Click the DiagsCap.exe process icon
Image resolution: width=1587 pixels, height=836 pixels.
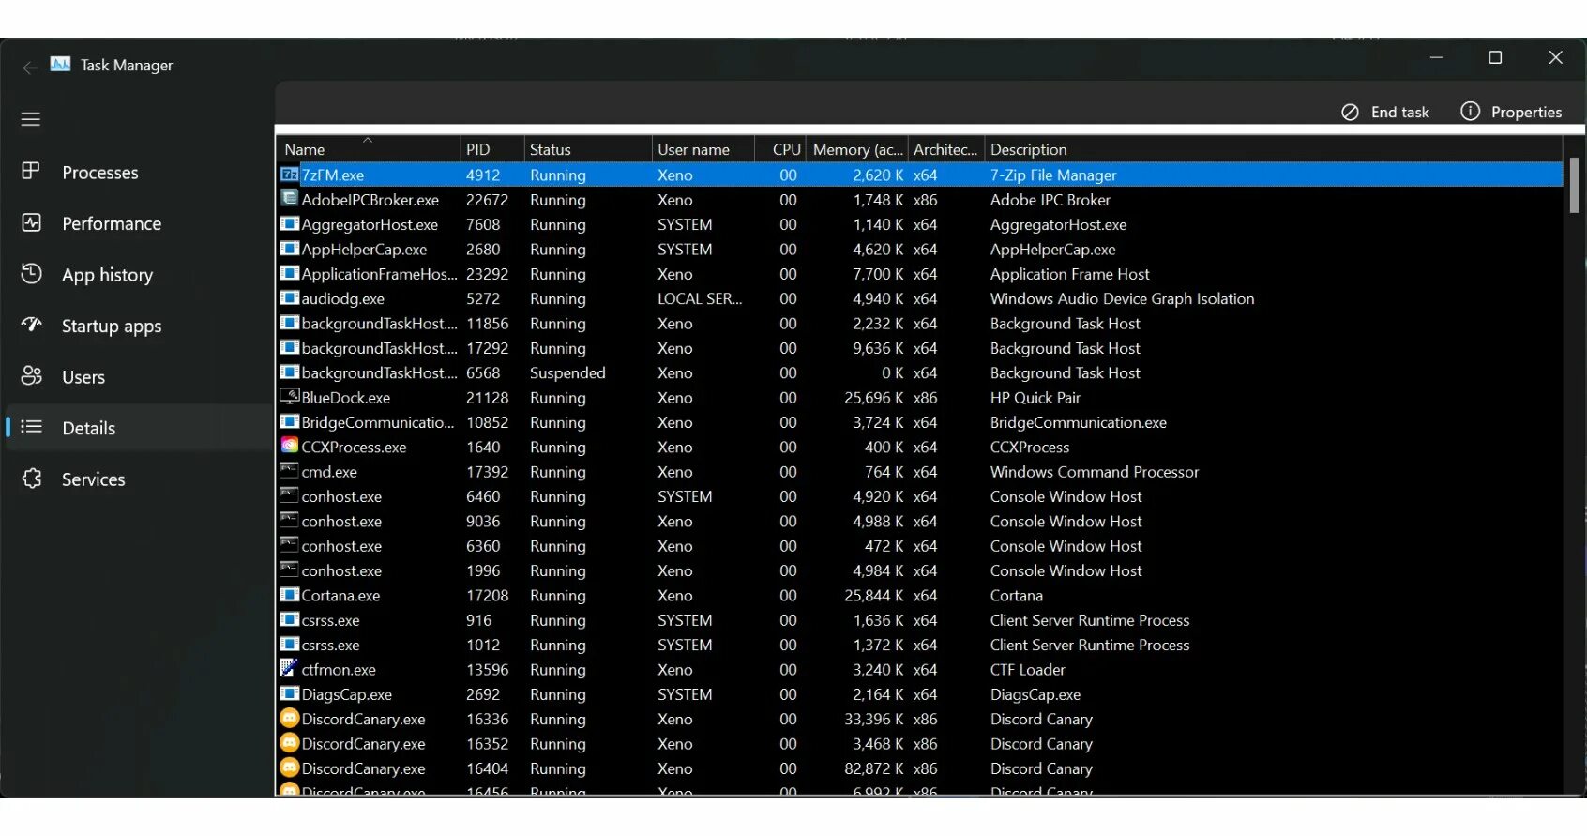coord(290,693)
